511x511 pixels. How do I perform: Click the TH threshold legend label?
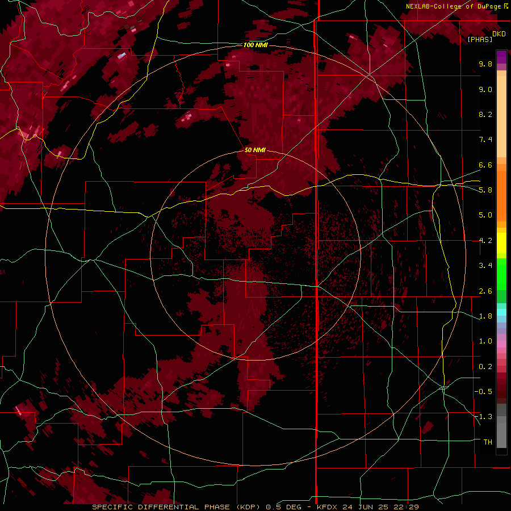pos(488,442)
